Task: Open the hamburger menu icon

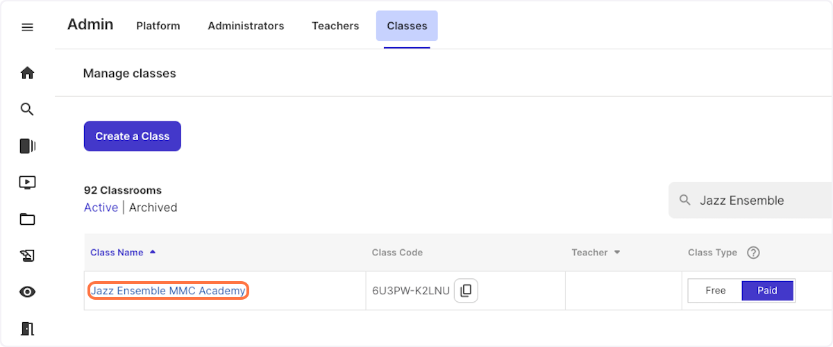Action: coord(27,28)
